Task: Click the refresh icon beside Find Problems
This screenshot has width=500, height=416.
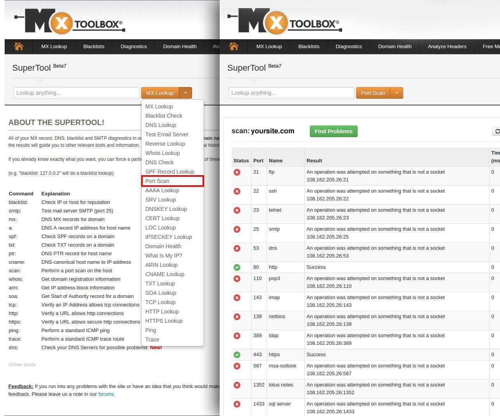Action: 497,131
